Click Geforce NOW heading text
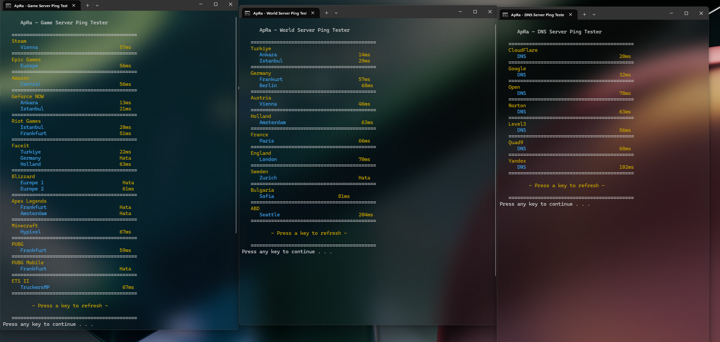Screen dimensions: 720x342 [x=28, y=97]
